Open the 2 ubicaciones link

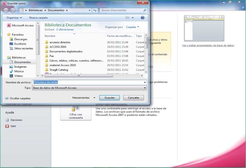coord(65,29)
